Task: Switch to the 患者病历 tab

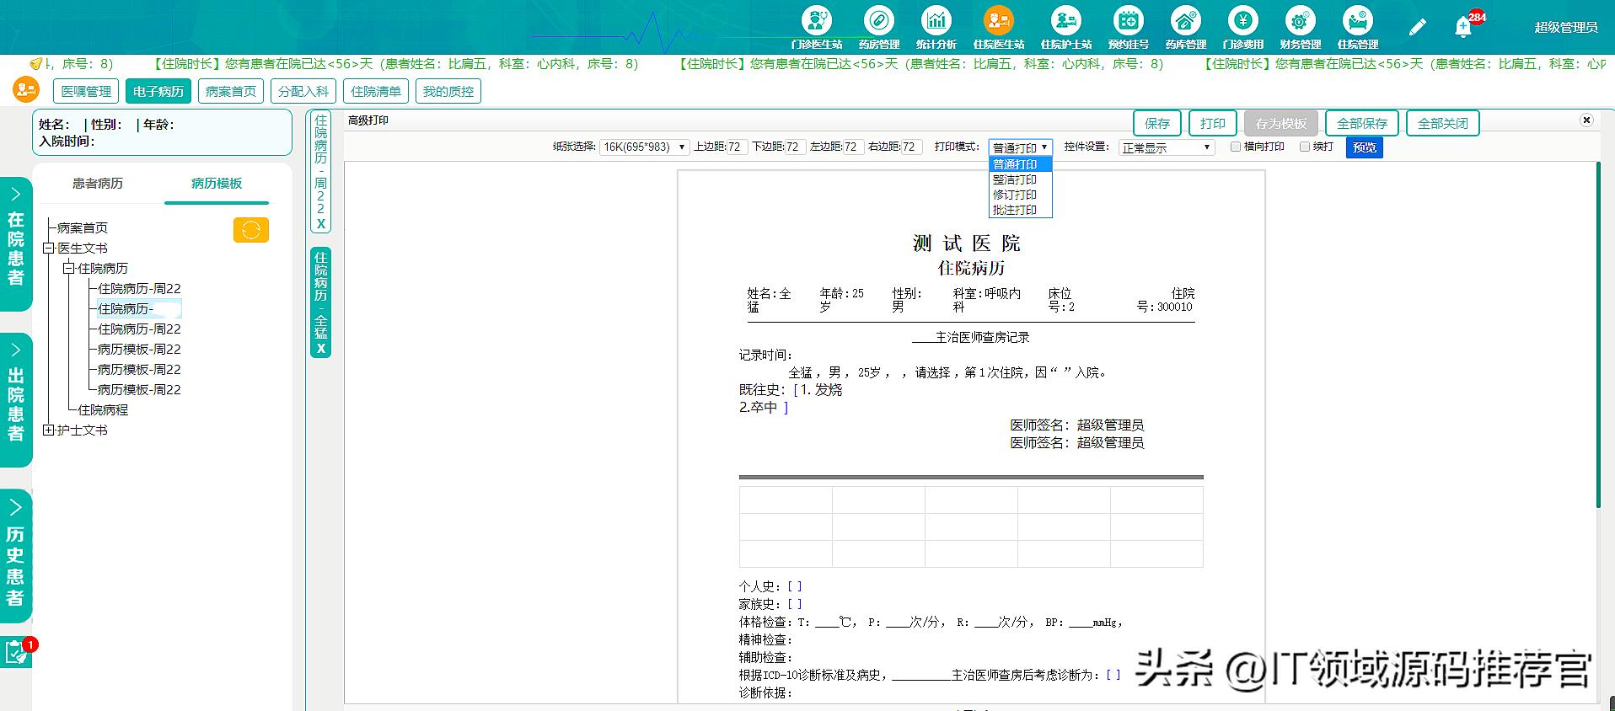Action: pyautogui.click(x=98, y=184)
